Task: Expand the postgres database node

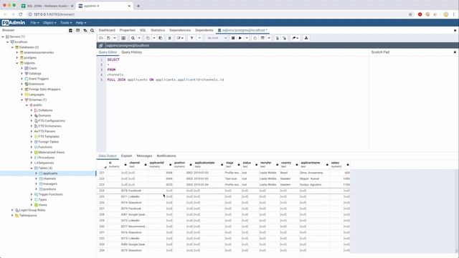Action: 17,58
